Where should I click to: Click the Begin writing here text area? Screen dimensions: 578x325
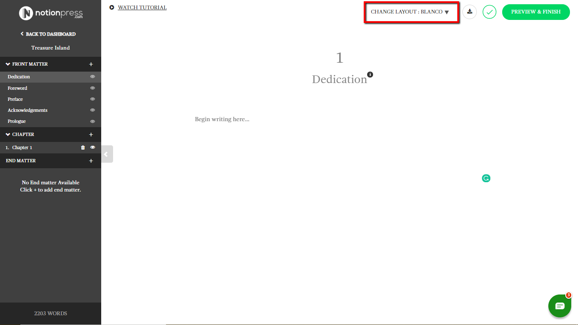pyautogui.click(x=222, y=119)
